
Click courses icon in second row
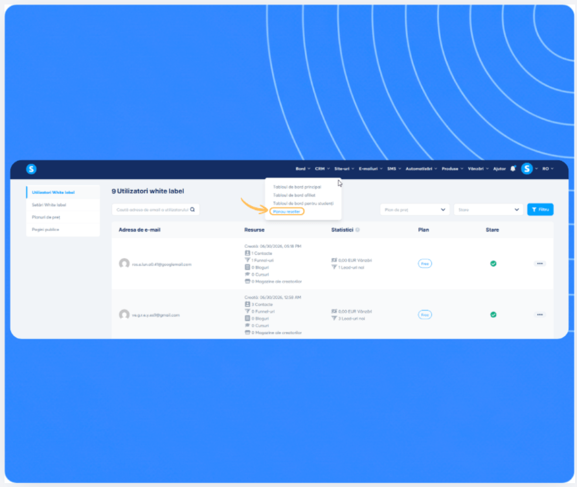247,326
